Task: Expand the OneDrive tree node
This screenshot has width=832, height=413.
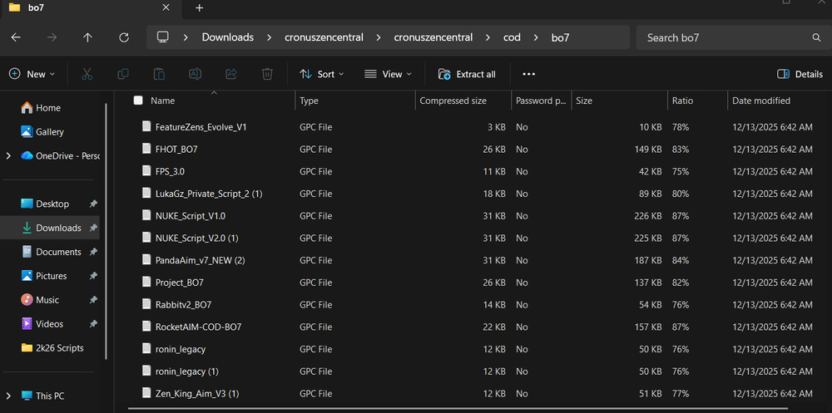Action: (8, 155)
